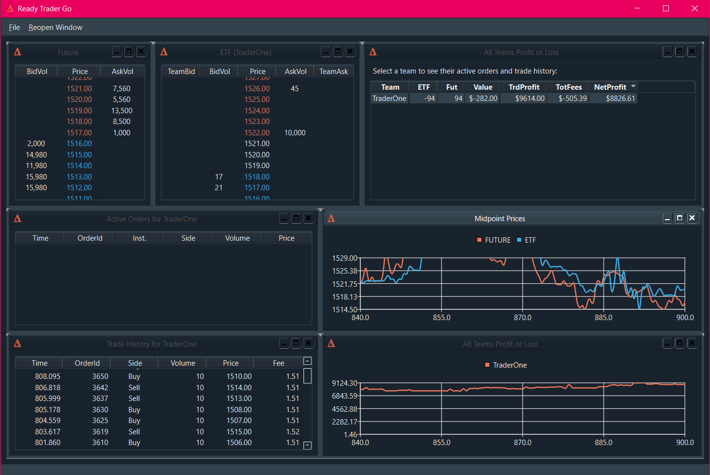Viewport: 710px width, 475px height.
Task: Click the TrdProfit column header
Action: click(524, 87)
